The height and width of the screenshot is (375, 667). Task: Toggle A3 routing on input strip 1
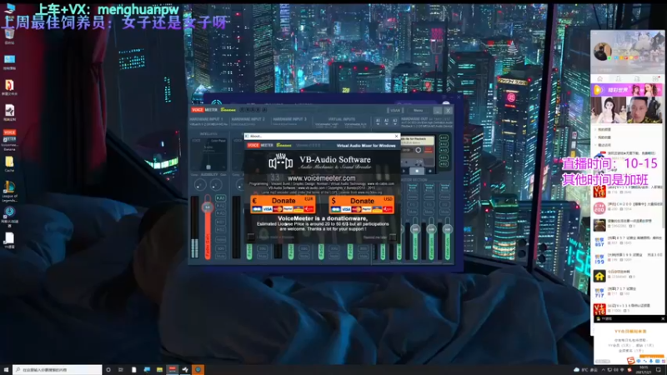pos(220,214)
